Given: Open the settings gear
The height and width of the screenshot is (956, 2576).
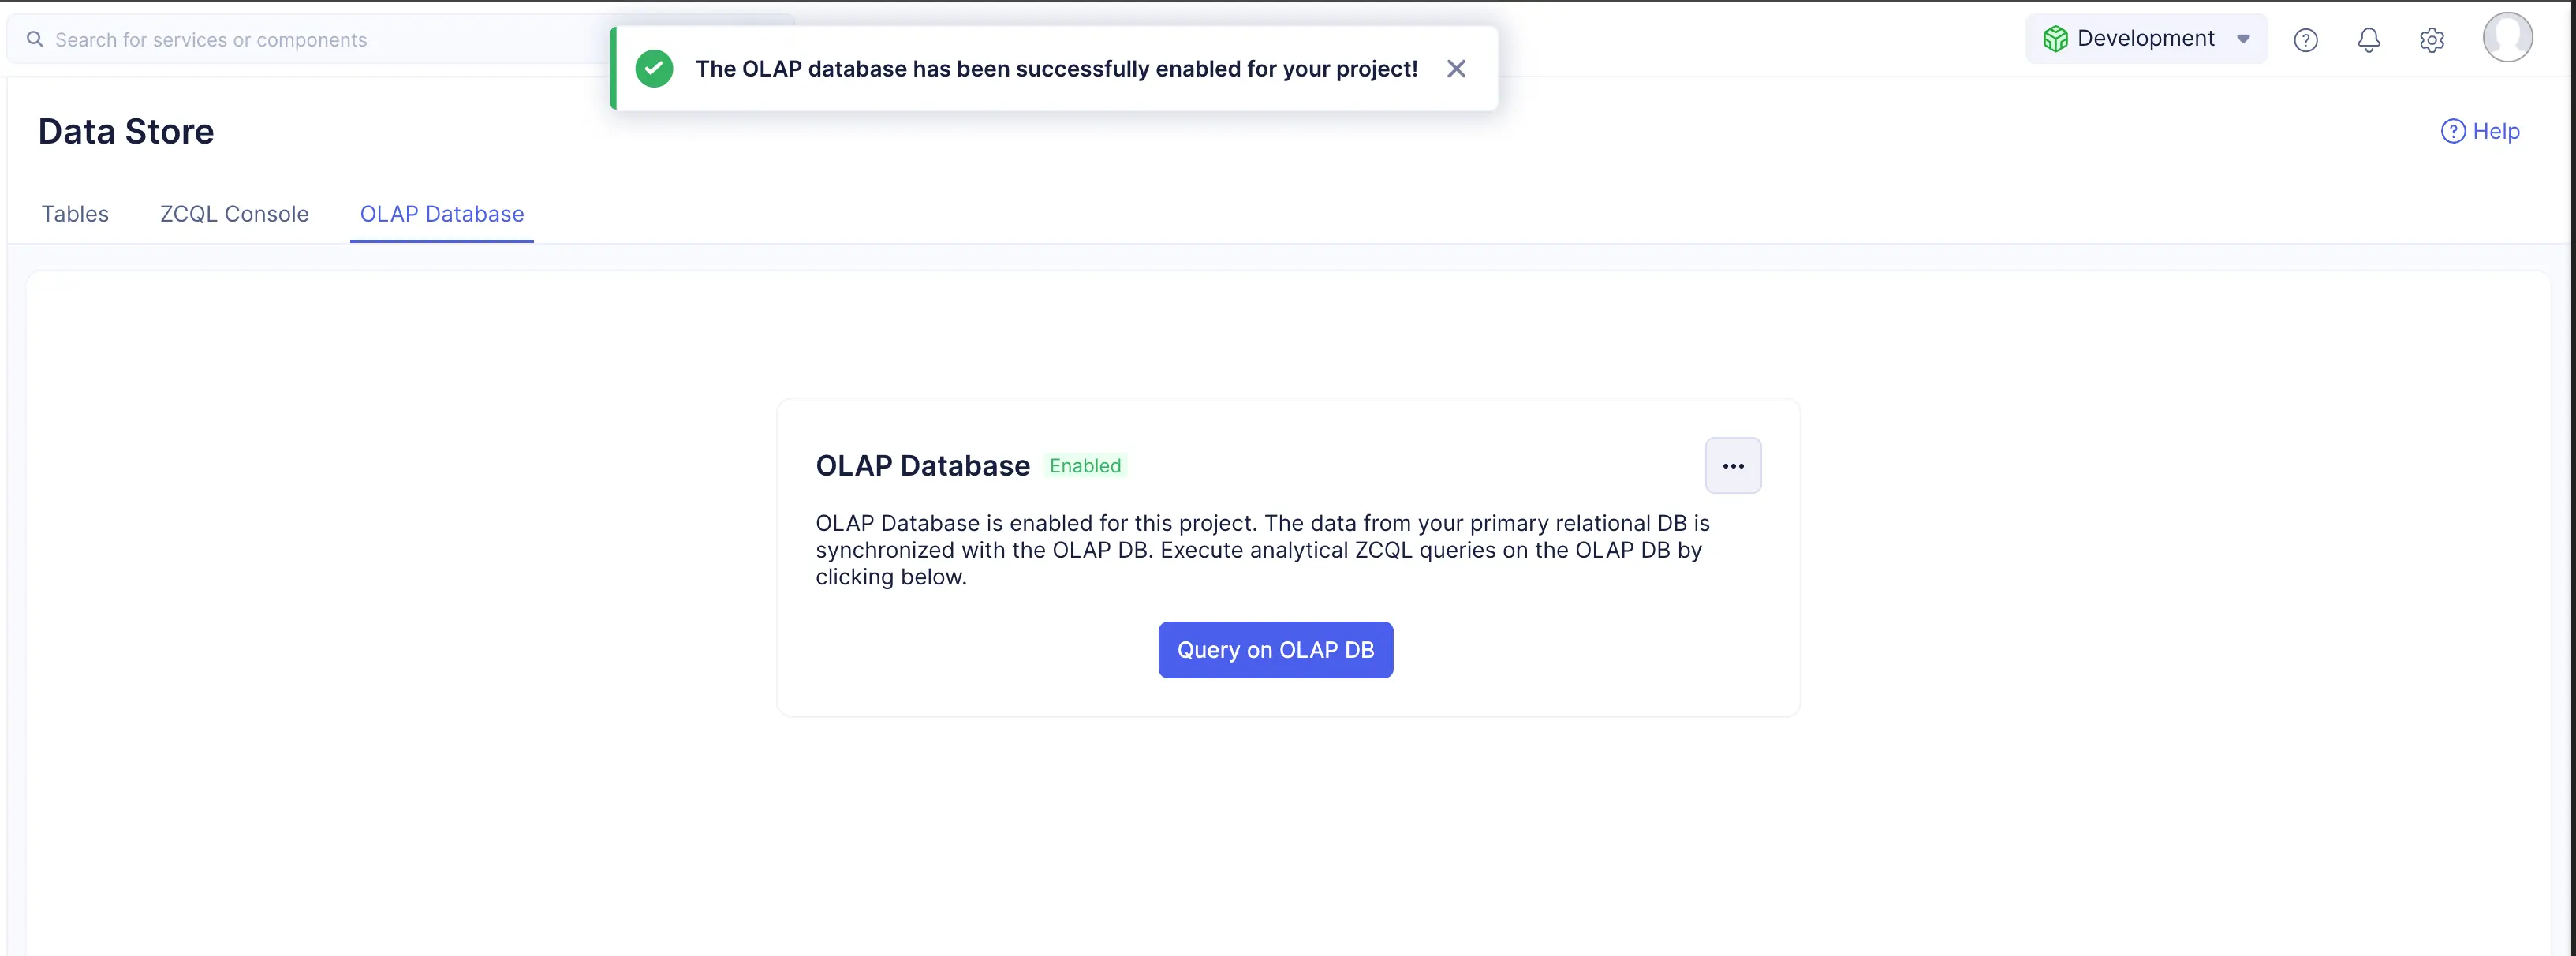Looking at the screenshot, I should [2431, 40].
